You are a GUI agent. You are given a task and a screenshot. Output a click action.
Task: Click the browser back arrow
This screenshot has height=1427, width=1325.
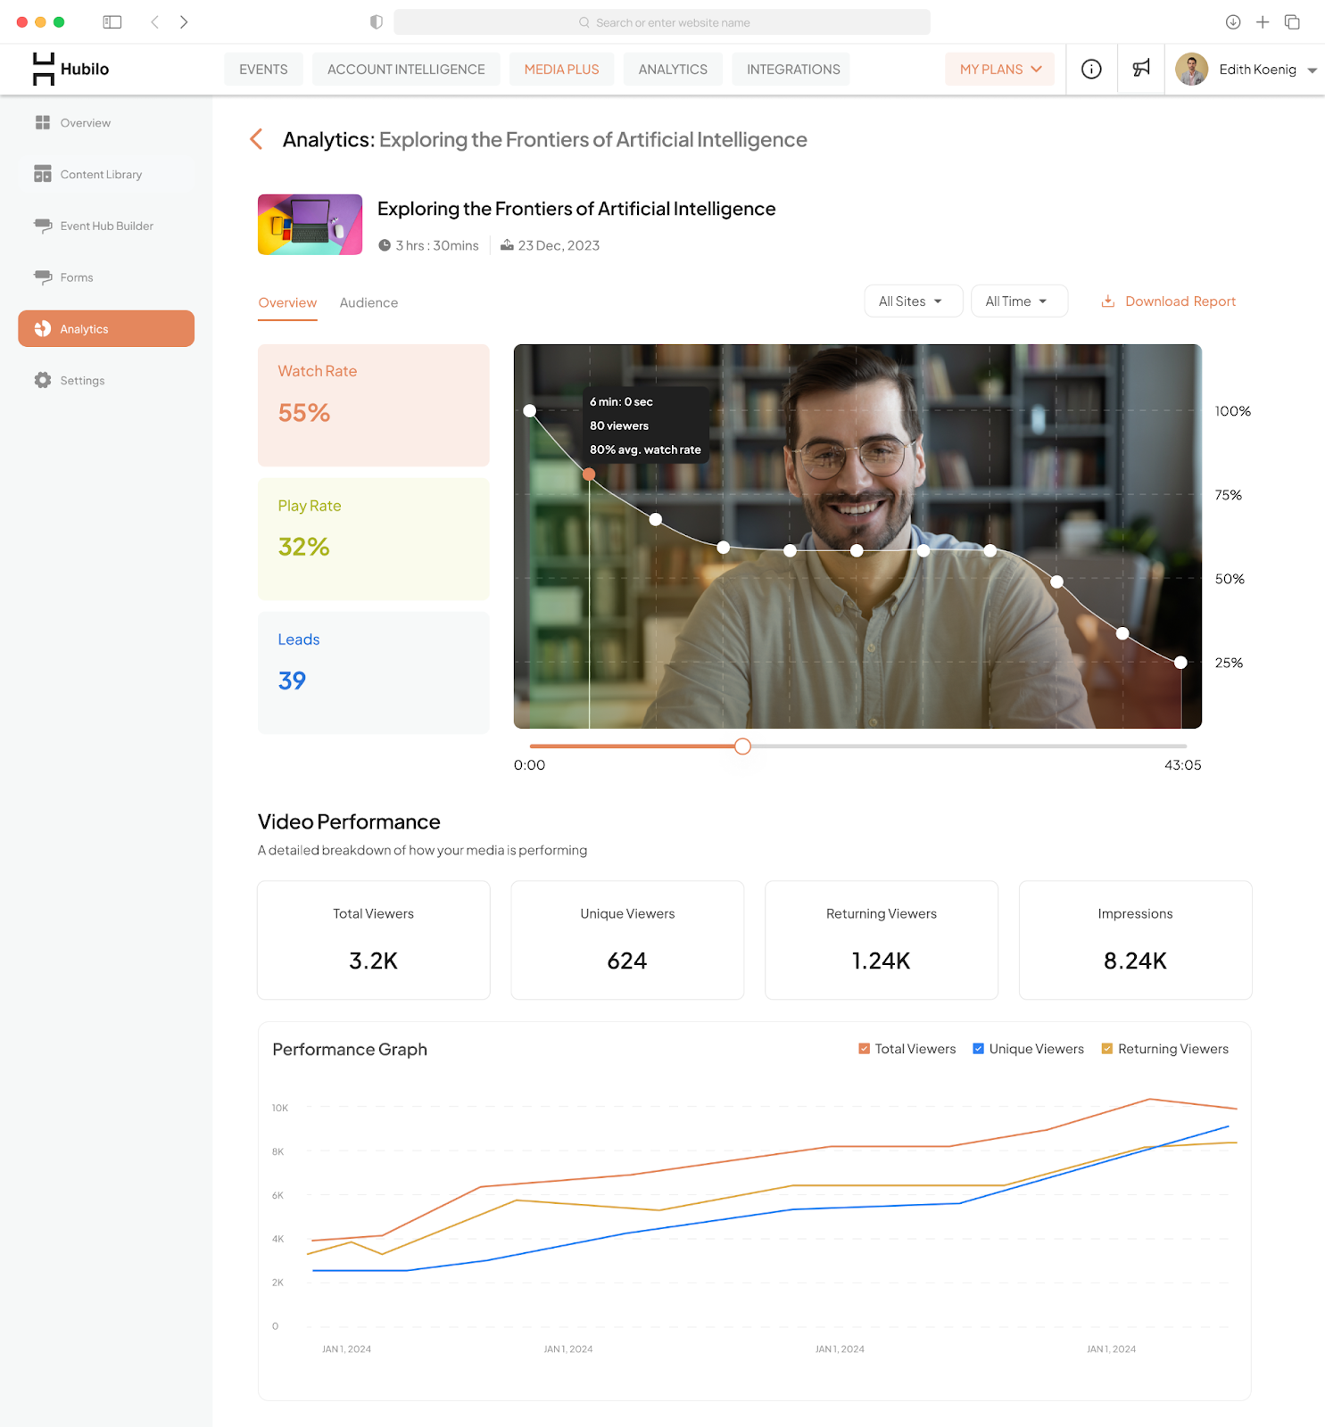[154, 22]
